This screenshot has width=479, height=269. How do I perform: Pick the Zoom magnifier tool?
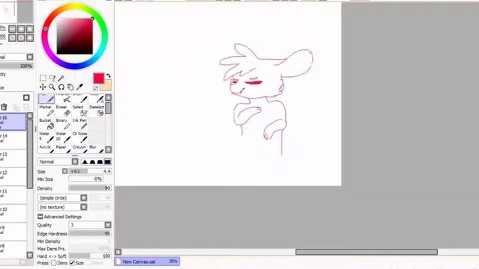click(52, 87)
